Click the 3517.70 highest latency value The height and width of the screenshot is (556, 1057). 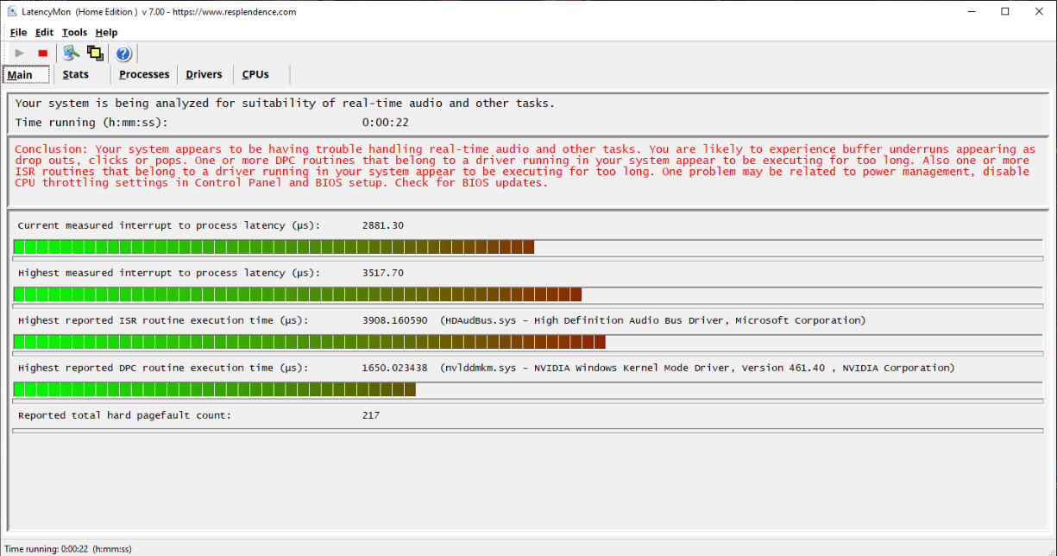point(383,273)
